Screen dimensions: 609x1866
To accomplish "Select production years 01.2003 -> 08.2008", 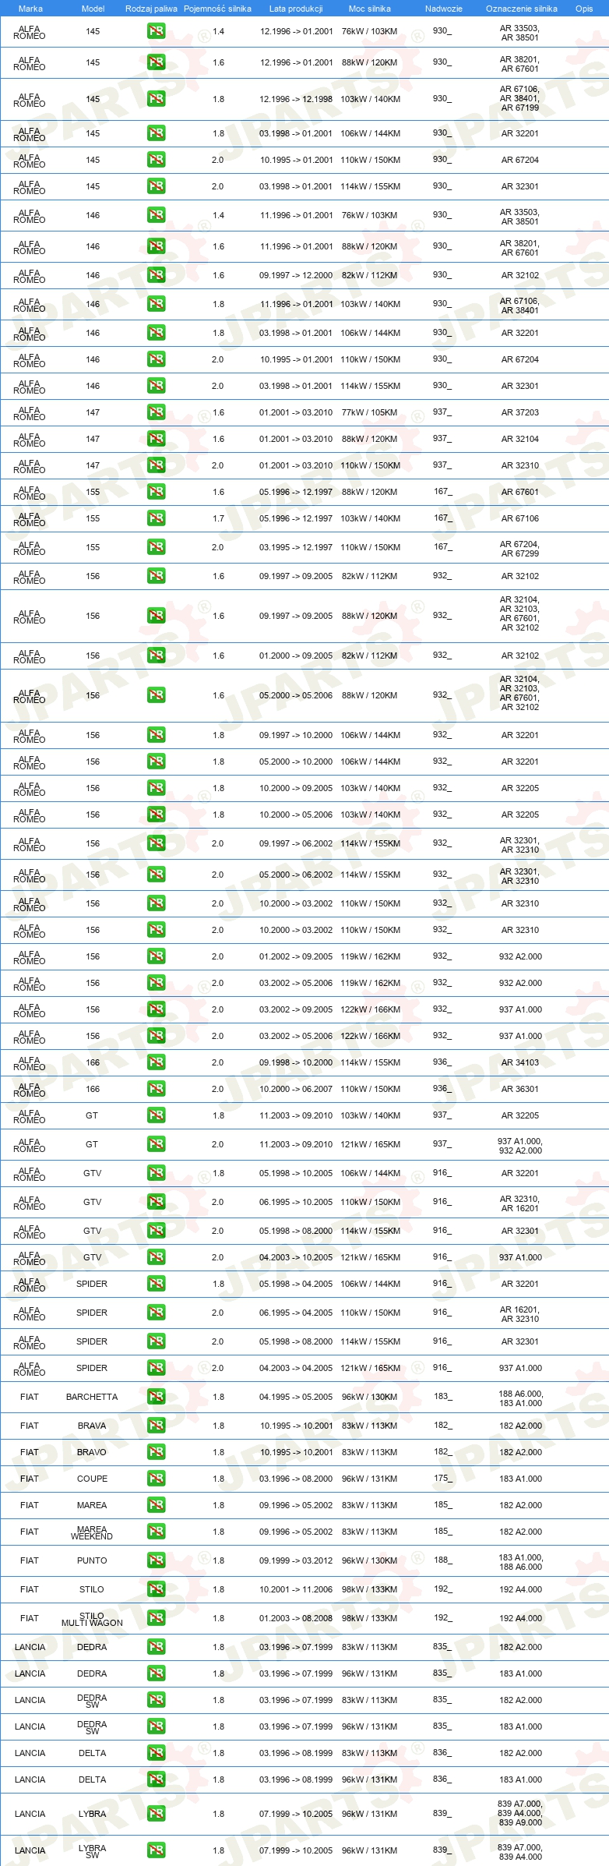I will click(296, 1618).
